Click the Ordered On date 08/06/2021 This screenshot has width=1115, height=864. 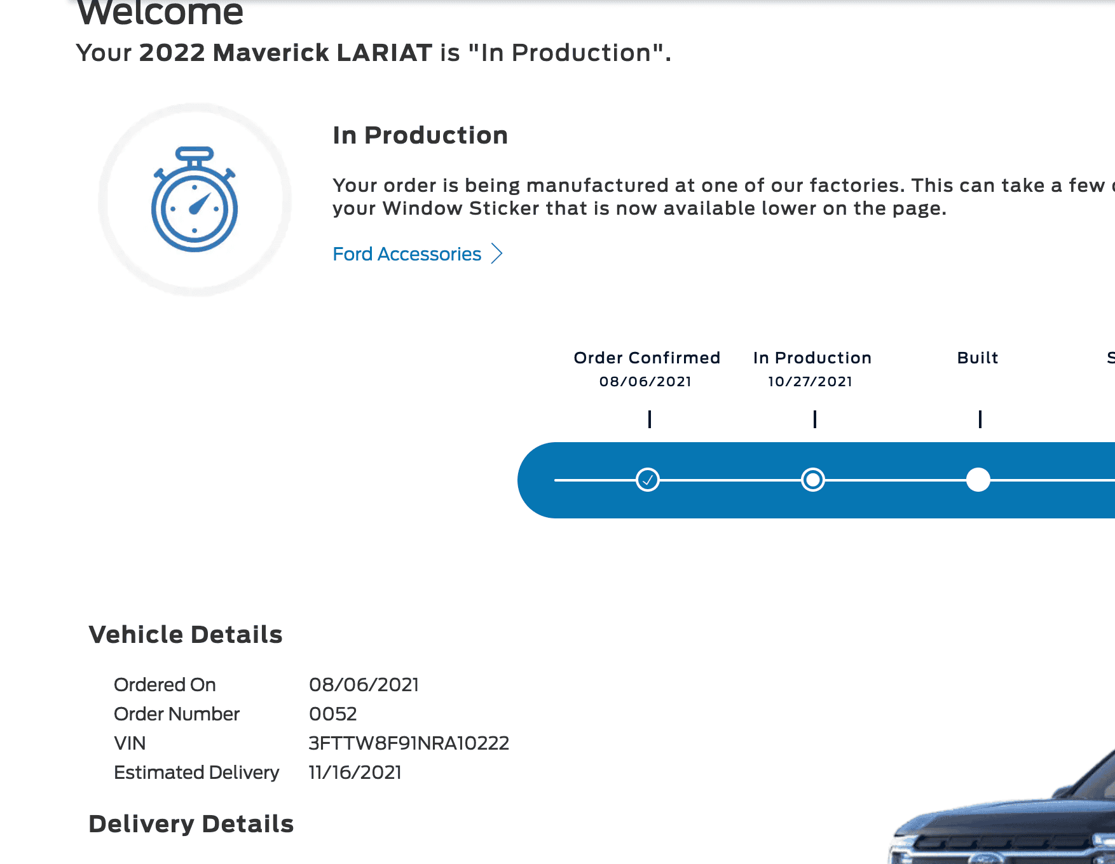[364, 685]
